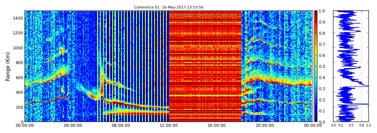
Task: Click the colorbar 0.7 label
Action: click(x=322, y=44)
